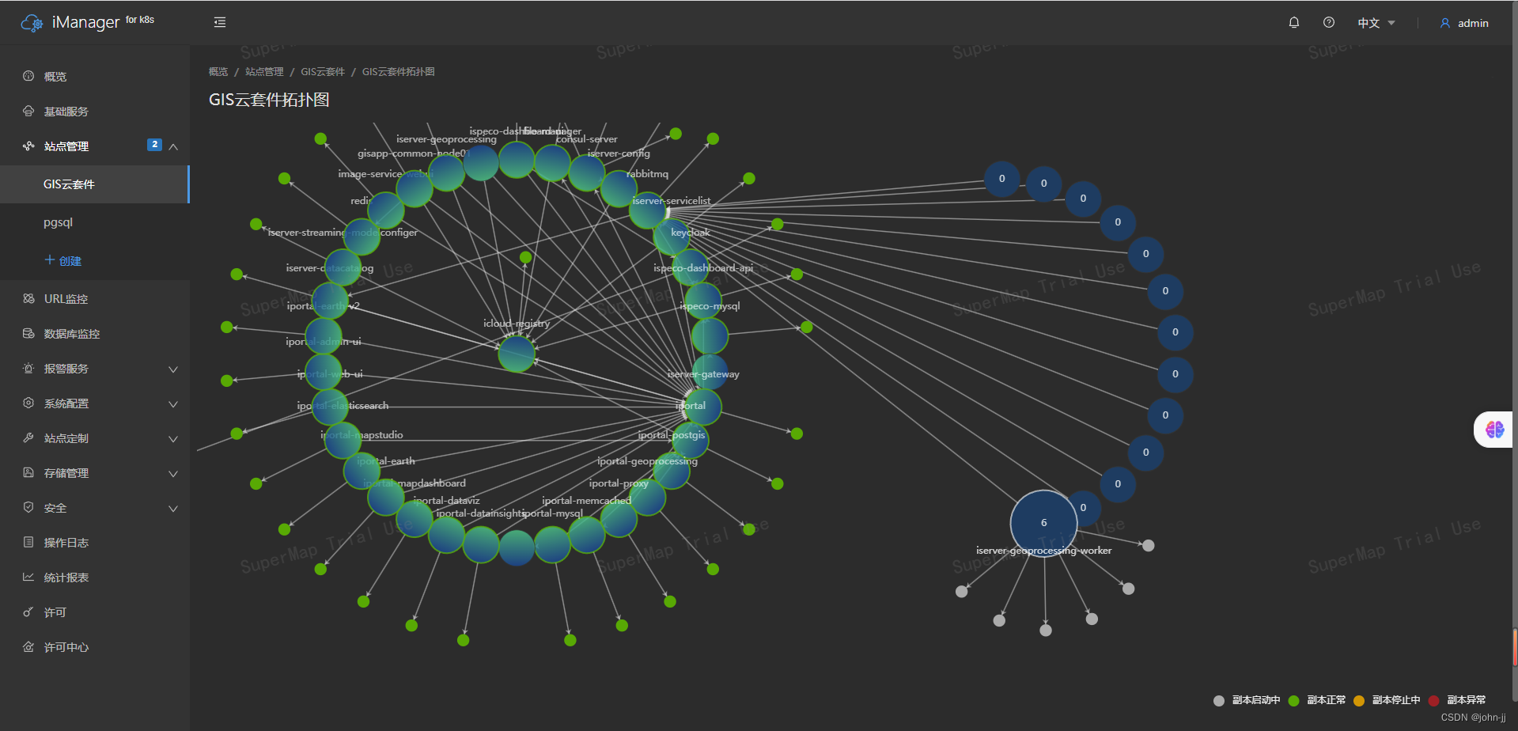Open the 基础服务 menu item
This screenshot has width=1518, height=731.
[95, 111]
